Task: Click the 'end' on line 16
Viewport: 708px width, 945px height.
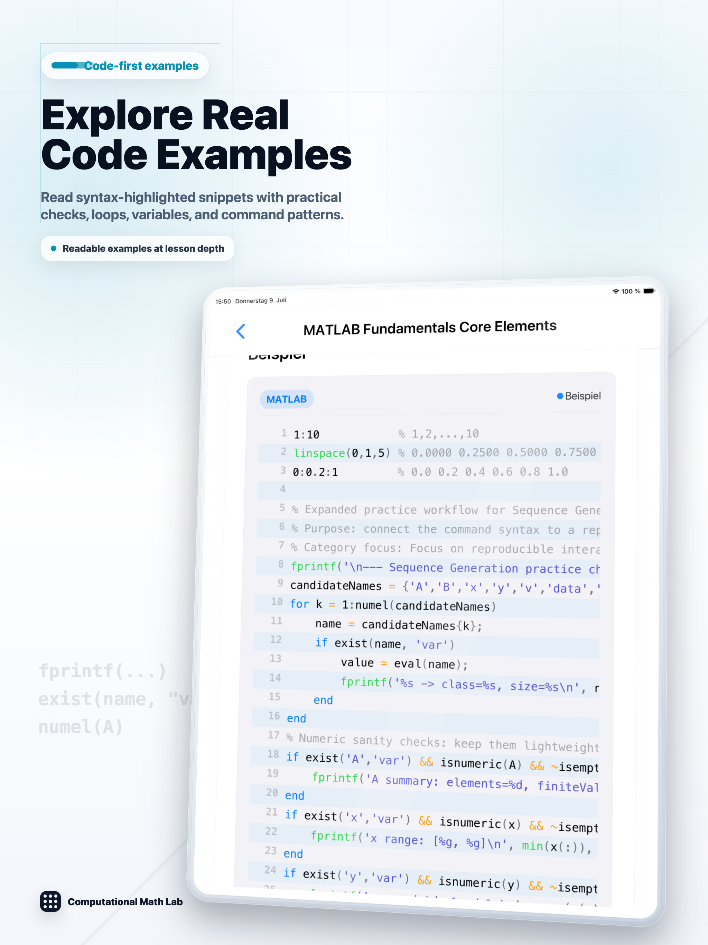Action: [x=296, y=718]
